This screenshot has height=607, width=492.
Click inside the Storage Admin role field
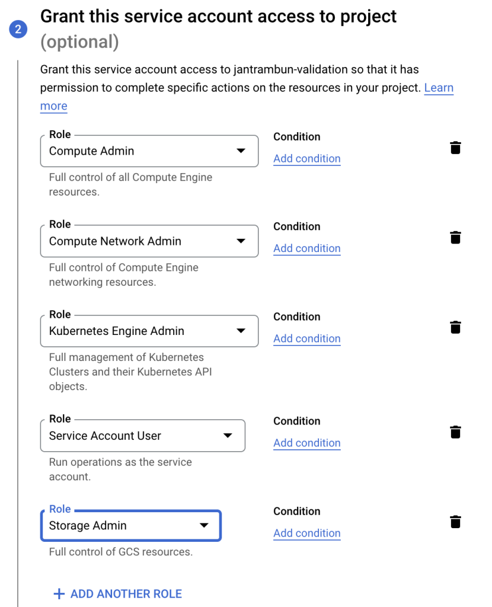point(107,525)
